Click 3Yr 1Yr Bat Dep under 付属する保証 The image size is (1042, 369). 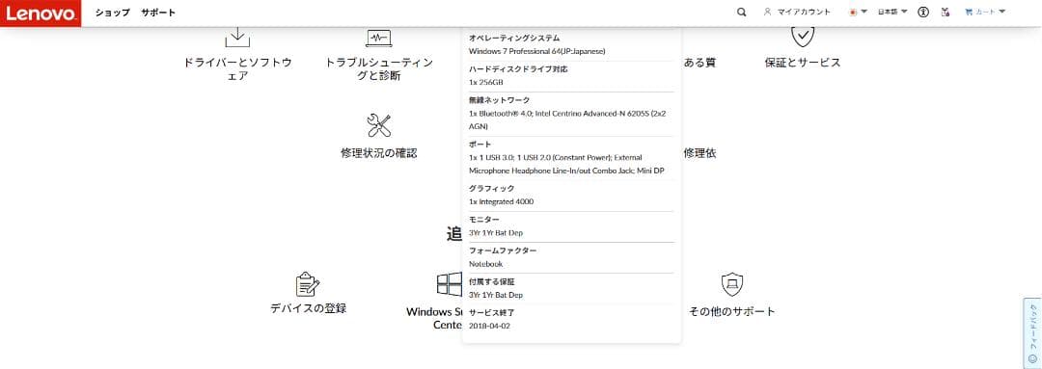click(495, 295)
